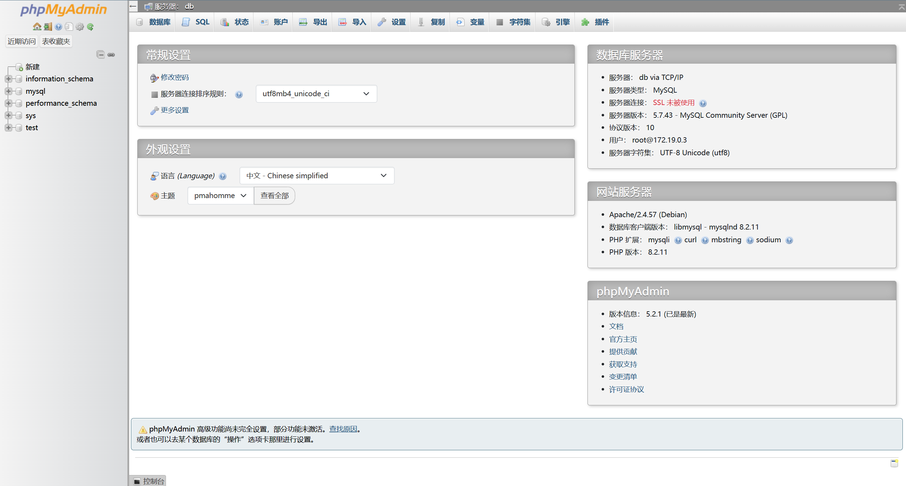Open navigation panel settings gear icon

point(80,27)
